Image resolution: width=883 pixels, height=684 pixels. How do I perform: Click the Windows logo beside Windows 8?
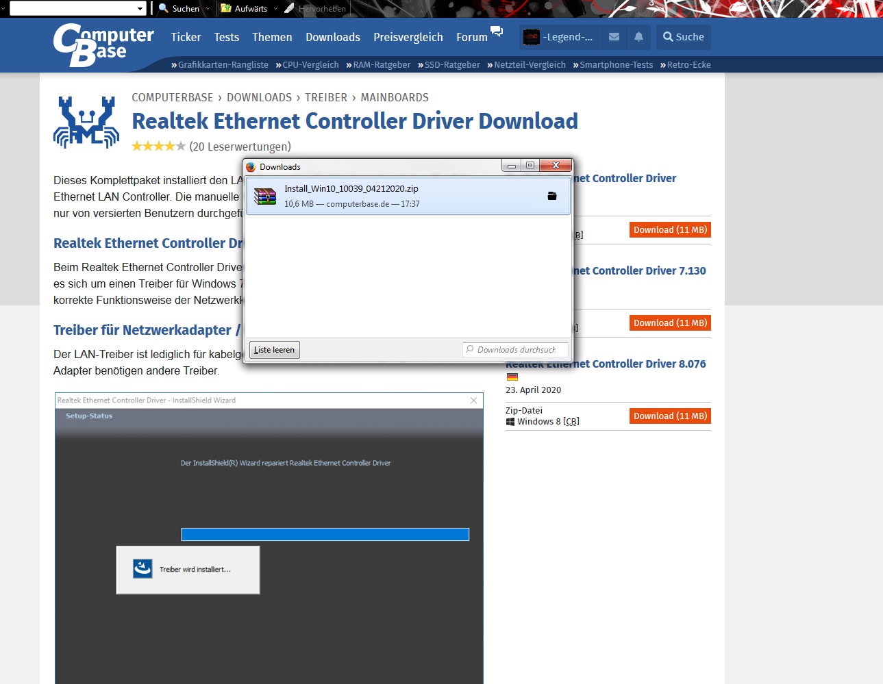(510, 422)
